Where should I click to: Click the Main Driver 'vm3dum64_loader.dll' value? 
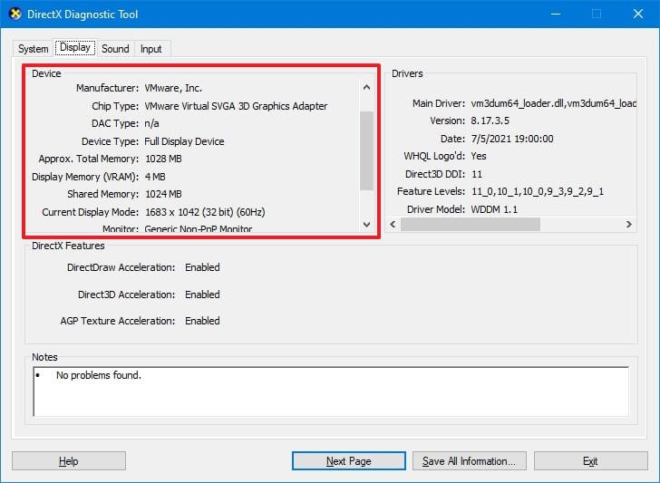(554, 103)
